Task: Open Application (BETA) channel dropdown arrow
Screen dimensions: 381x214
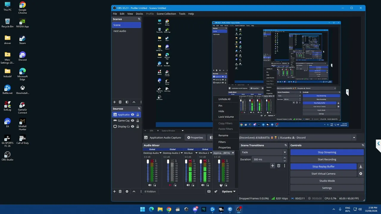Action: [x=233, y=153]
